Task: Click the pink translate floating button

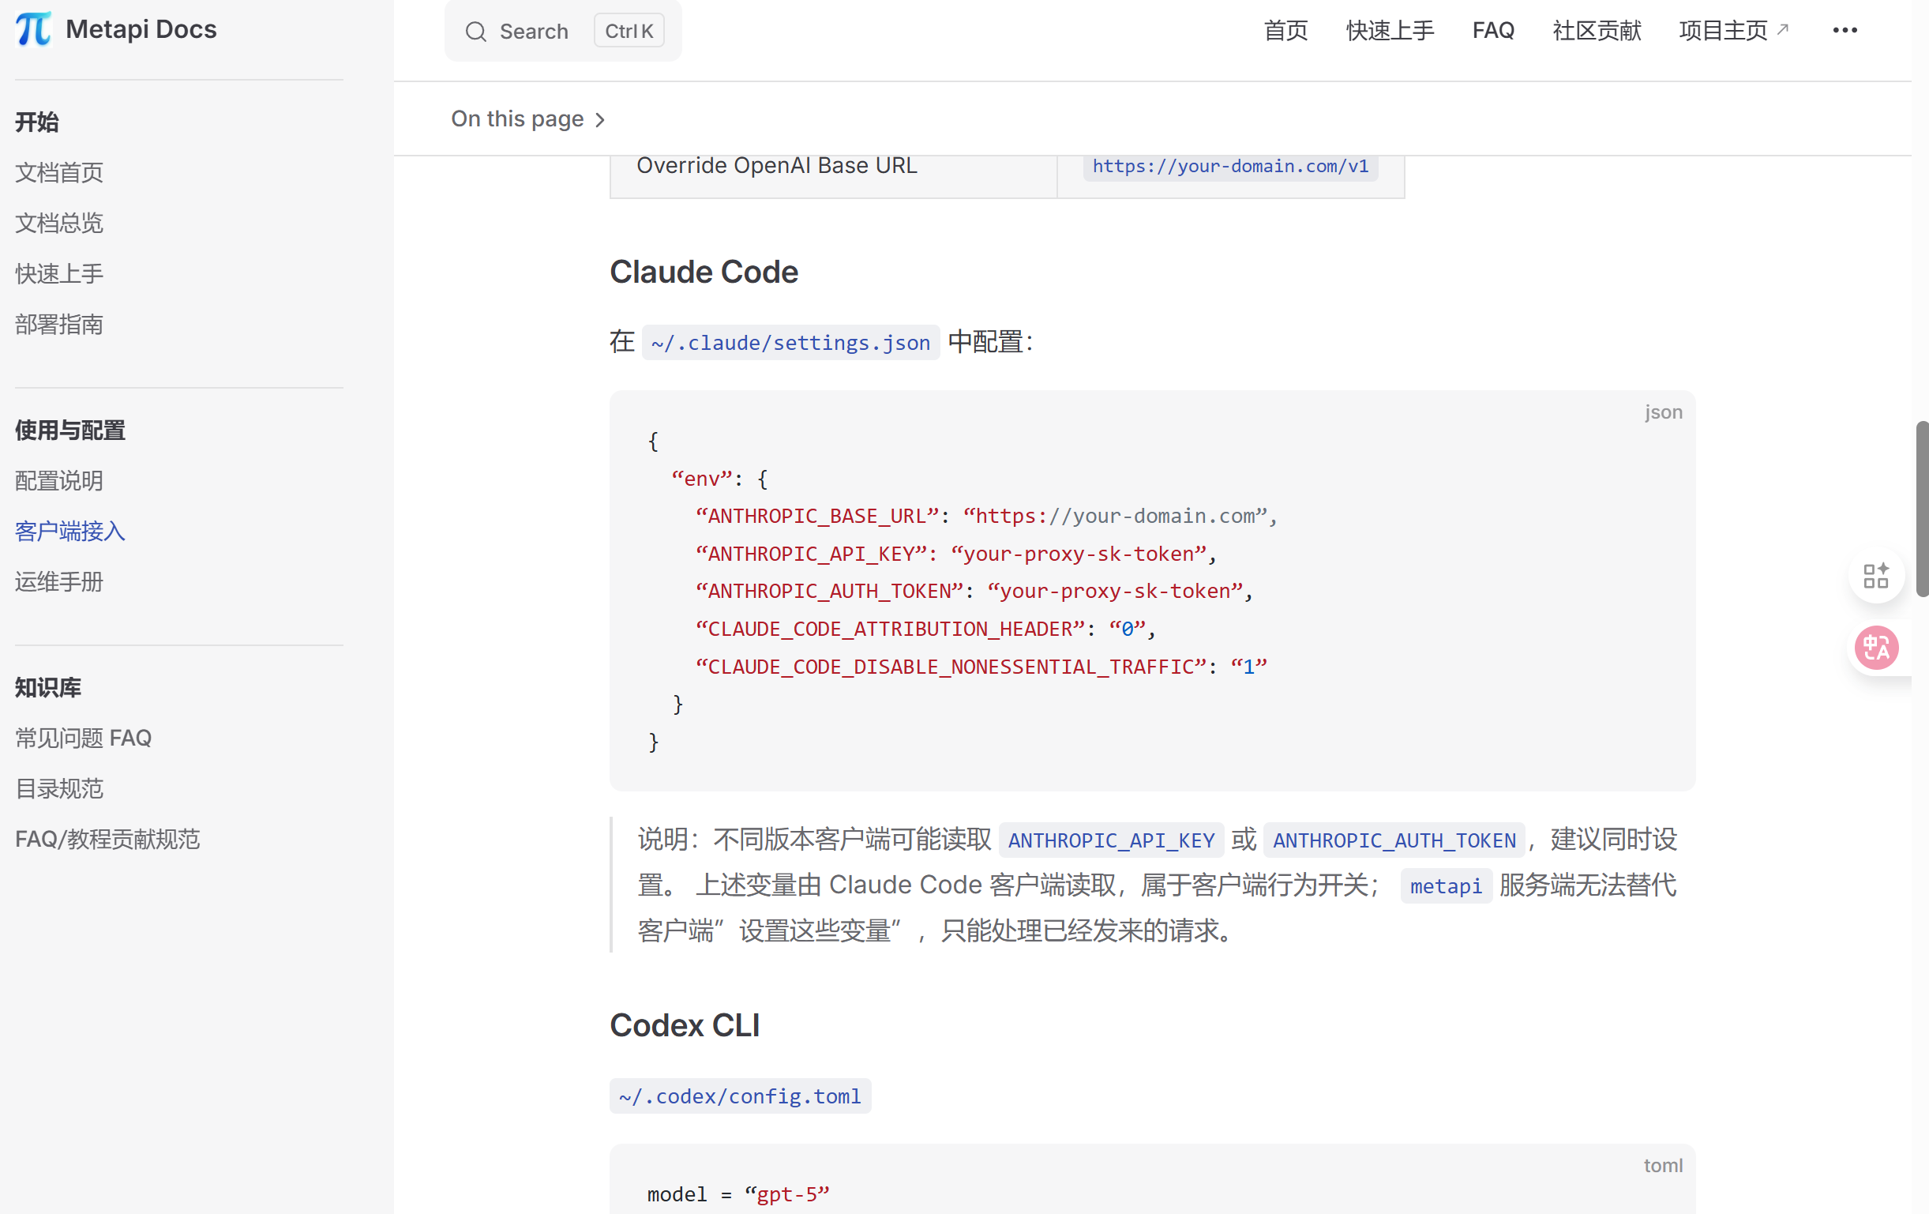Action: click(x=1877, y=648)
